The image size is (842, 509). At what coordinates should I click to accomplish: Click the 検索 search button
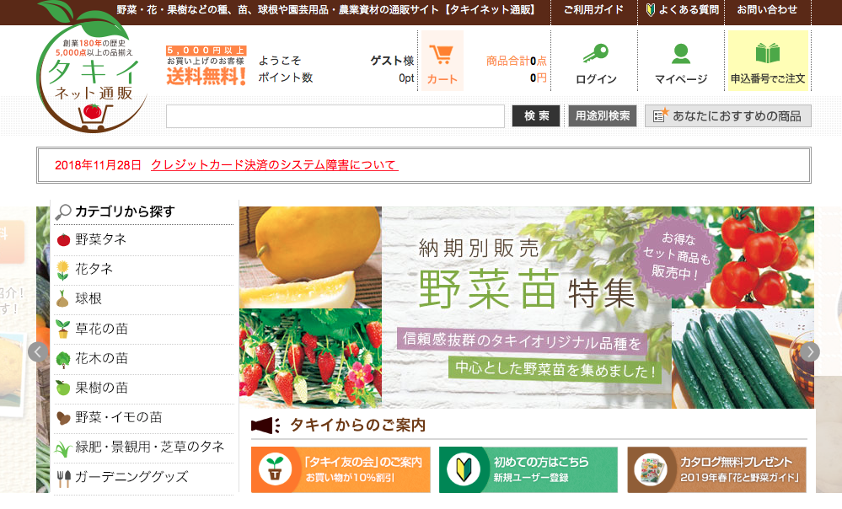click(x=536, y=115)
